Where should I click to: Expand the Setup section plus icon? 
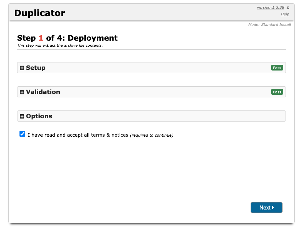tap(22, 68)
